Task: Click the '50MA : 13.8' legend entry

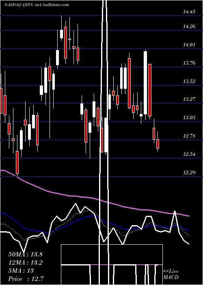Action: point(25,254)
